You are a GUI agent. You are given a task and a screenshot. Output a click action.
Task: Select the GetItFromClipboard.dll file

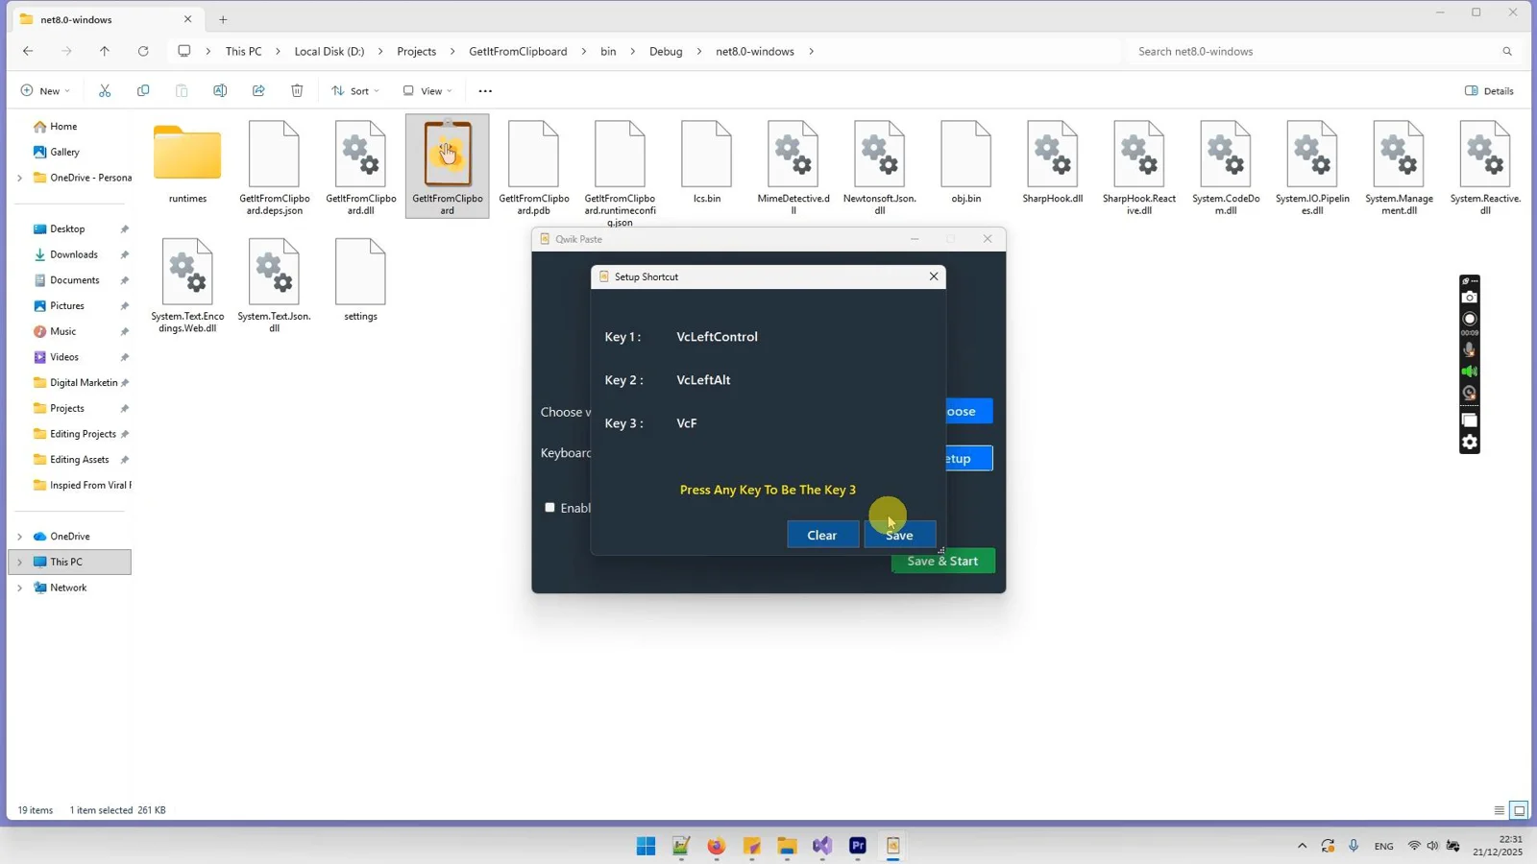[x=360, y=167]
